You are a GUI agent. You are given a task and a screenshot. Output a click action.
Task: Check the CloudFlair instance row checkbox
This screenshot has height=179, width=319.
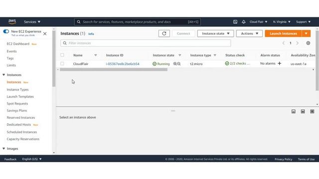[x=62, y=64]
